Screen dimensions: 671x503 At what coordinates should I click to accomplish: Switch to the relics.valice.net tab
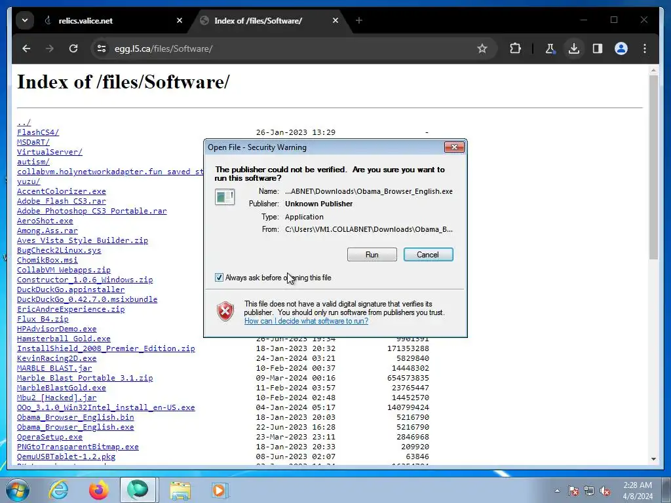pos(113,20)
